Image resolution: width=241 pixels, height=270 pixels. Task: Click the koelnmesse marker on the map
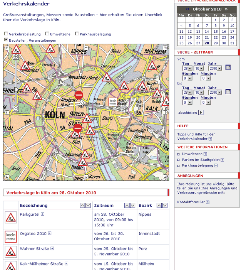tap(113, 102)
